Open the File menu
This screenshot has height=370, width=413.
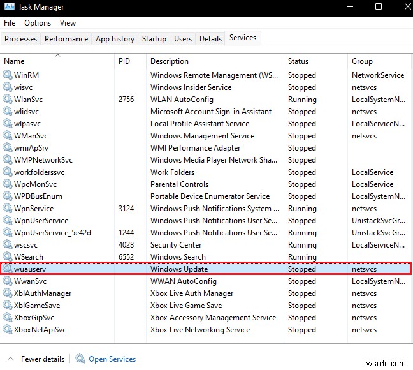pos(10,23)
